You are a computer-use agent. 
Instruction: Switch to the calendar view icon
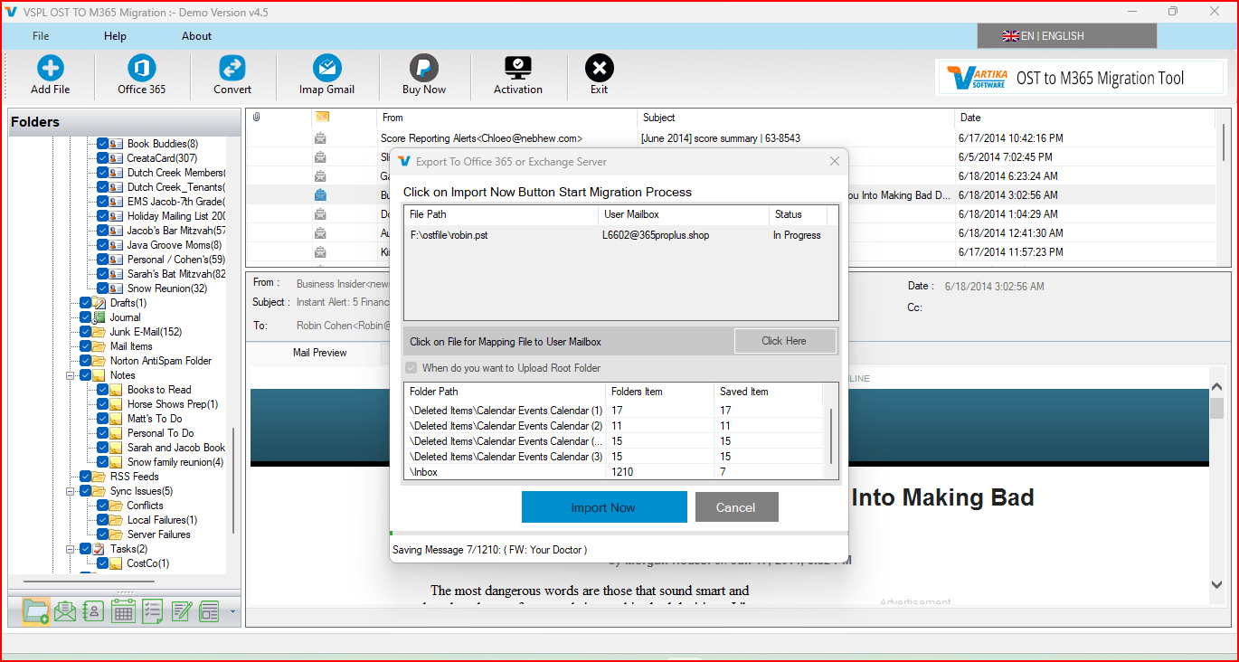(123, 611)
